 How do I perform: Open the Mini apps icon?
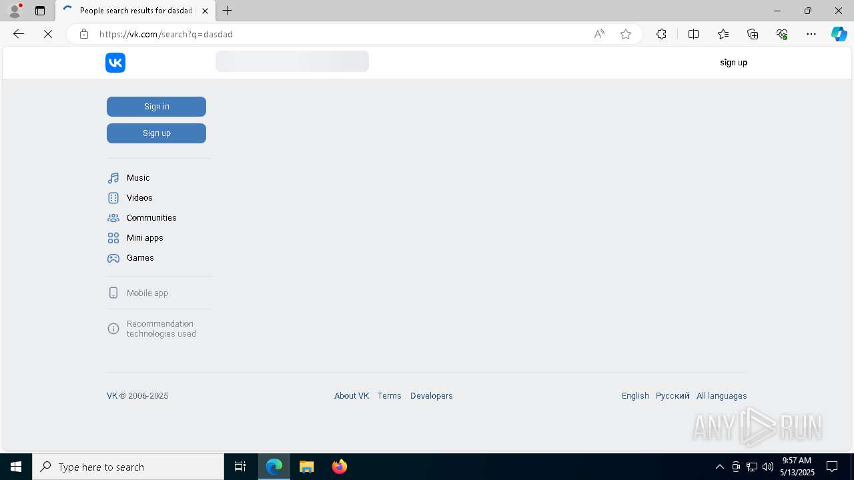[x=113, y=238]
